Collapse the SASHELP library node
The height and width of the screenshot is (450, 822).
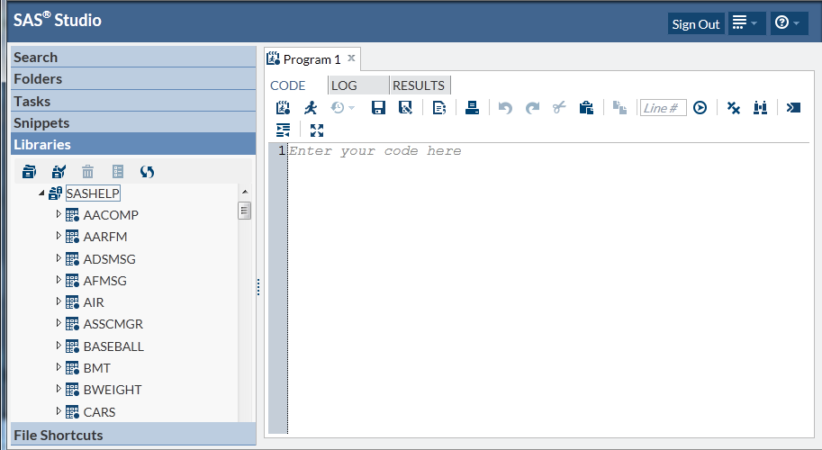coord(41,193)
